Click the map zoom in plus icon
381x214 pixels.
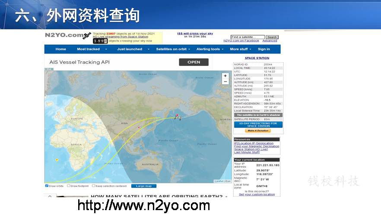tap(225, 76)
